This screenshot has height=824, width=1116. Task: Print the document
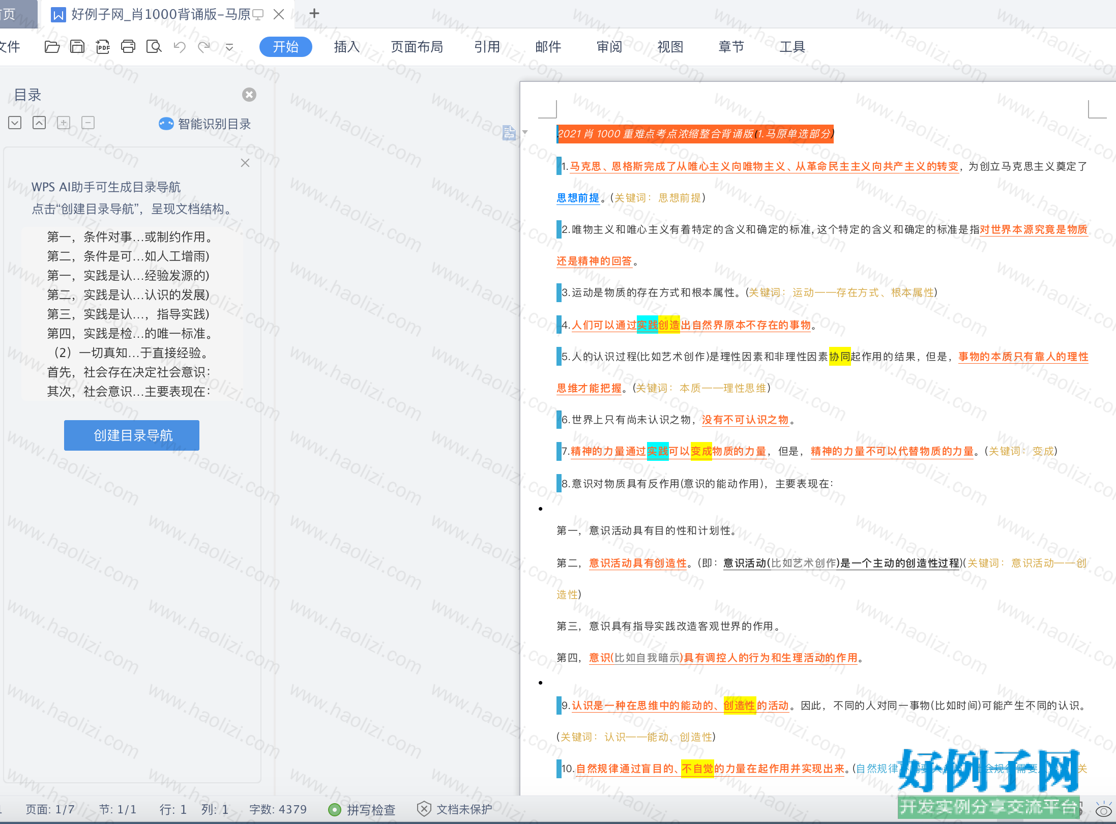[128, 47]
